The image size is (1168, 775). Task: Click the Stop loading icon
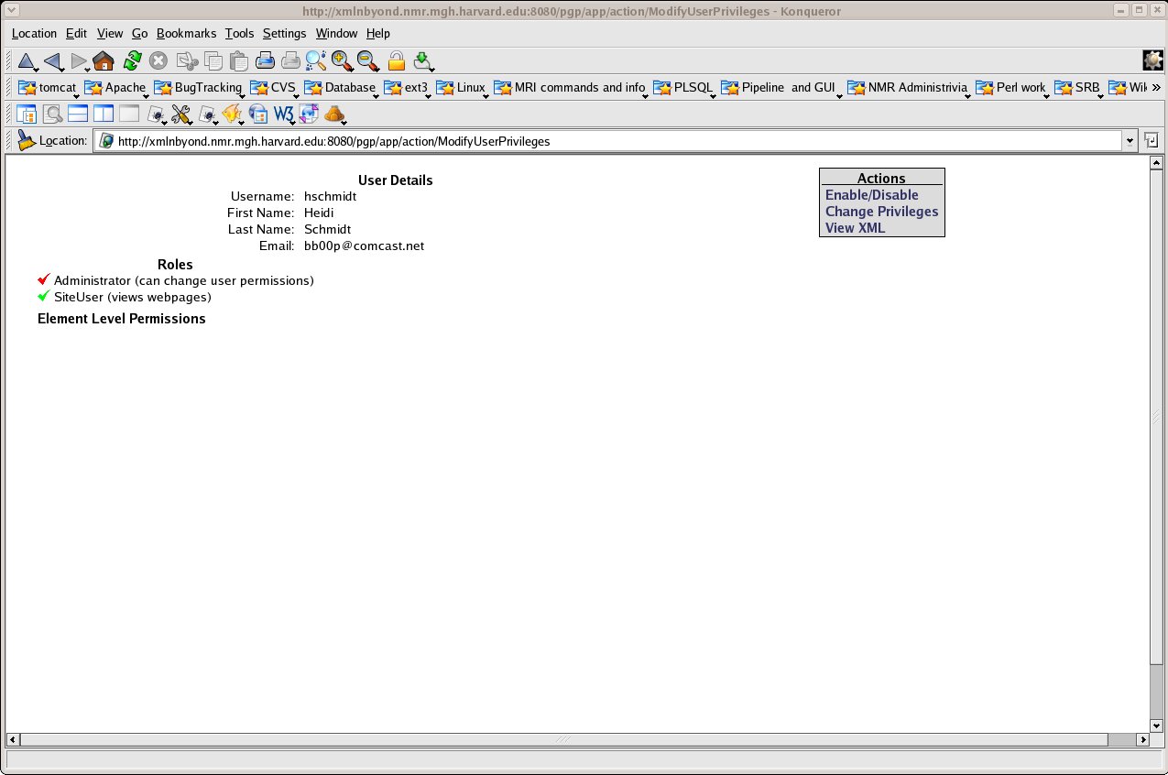coord(158,61)
